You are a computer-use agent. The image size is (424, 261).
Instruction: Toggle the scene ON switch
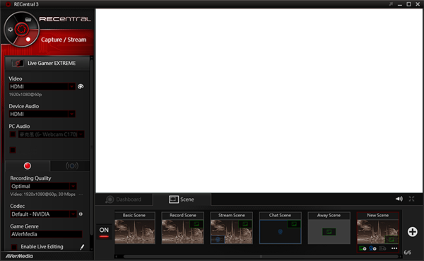pyautogui.click(x=104, y=231)
